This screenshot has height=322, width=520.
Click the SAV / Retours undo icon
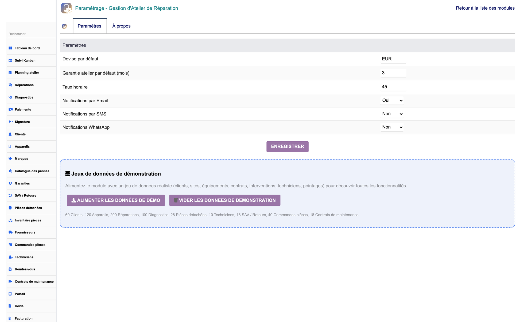(10, 196)
